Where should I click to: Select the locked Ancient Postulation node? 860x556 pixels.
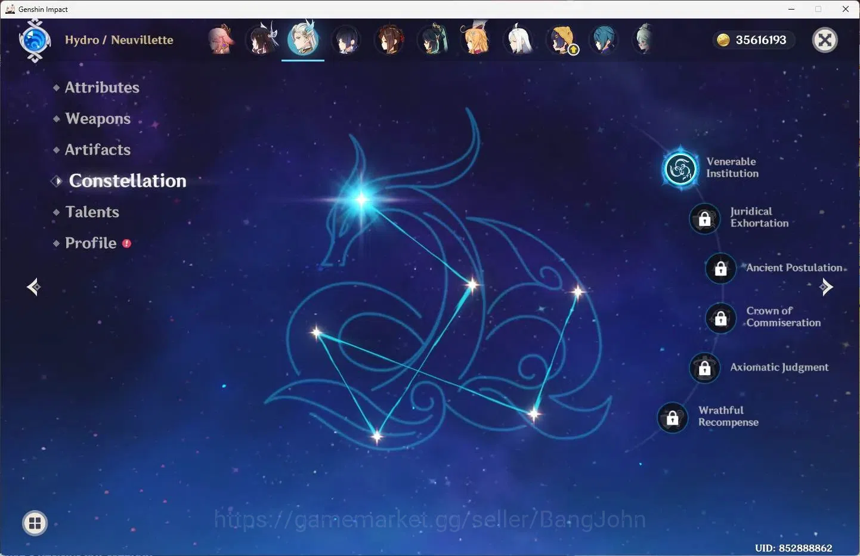point(720,268)
